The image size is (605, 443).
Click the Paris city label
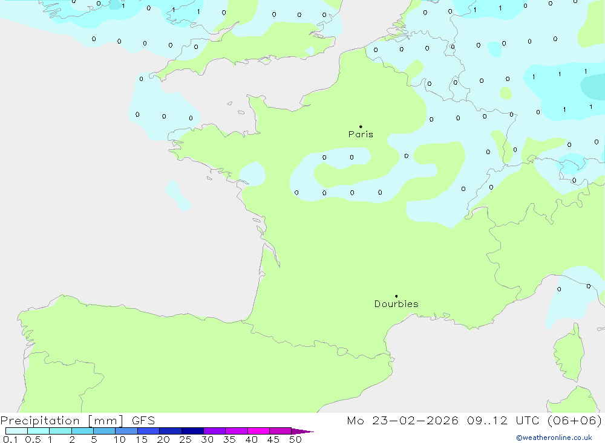pyautogui.click(x=361, y=134)
